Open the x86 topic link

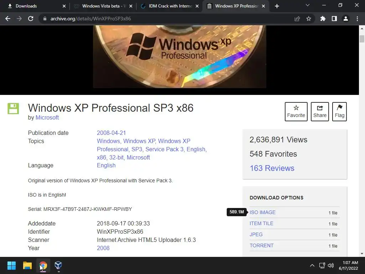pyautogui.click(x=101, y=157)
